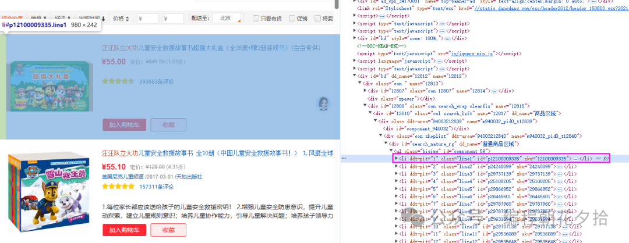The height and width of the screenshot is (243, 629).
Task: Expand the div id="hd" node
Action: click(x=355, y=38)
